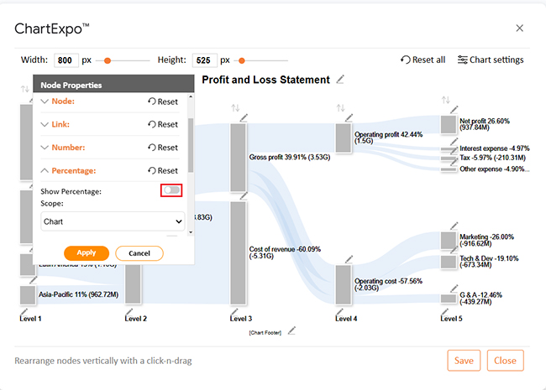Click sort arrows above Net profit column

pyautogui.click(x=446, y=100)
